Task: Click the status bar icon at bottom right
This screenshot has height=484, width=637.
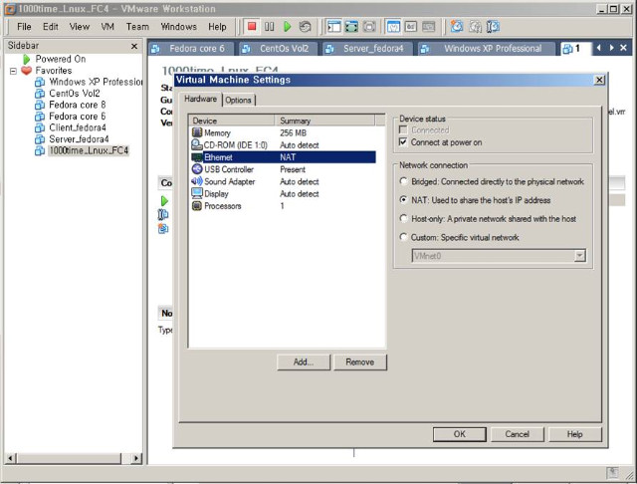Action: [x=613, y=473]
